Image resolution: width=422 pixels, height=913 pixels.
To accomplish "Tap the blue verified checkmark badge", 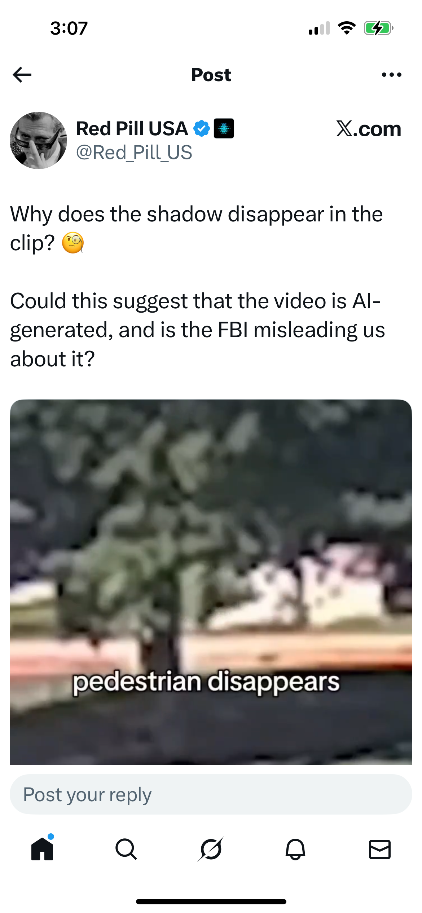I will 202,128.
